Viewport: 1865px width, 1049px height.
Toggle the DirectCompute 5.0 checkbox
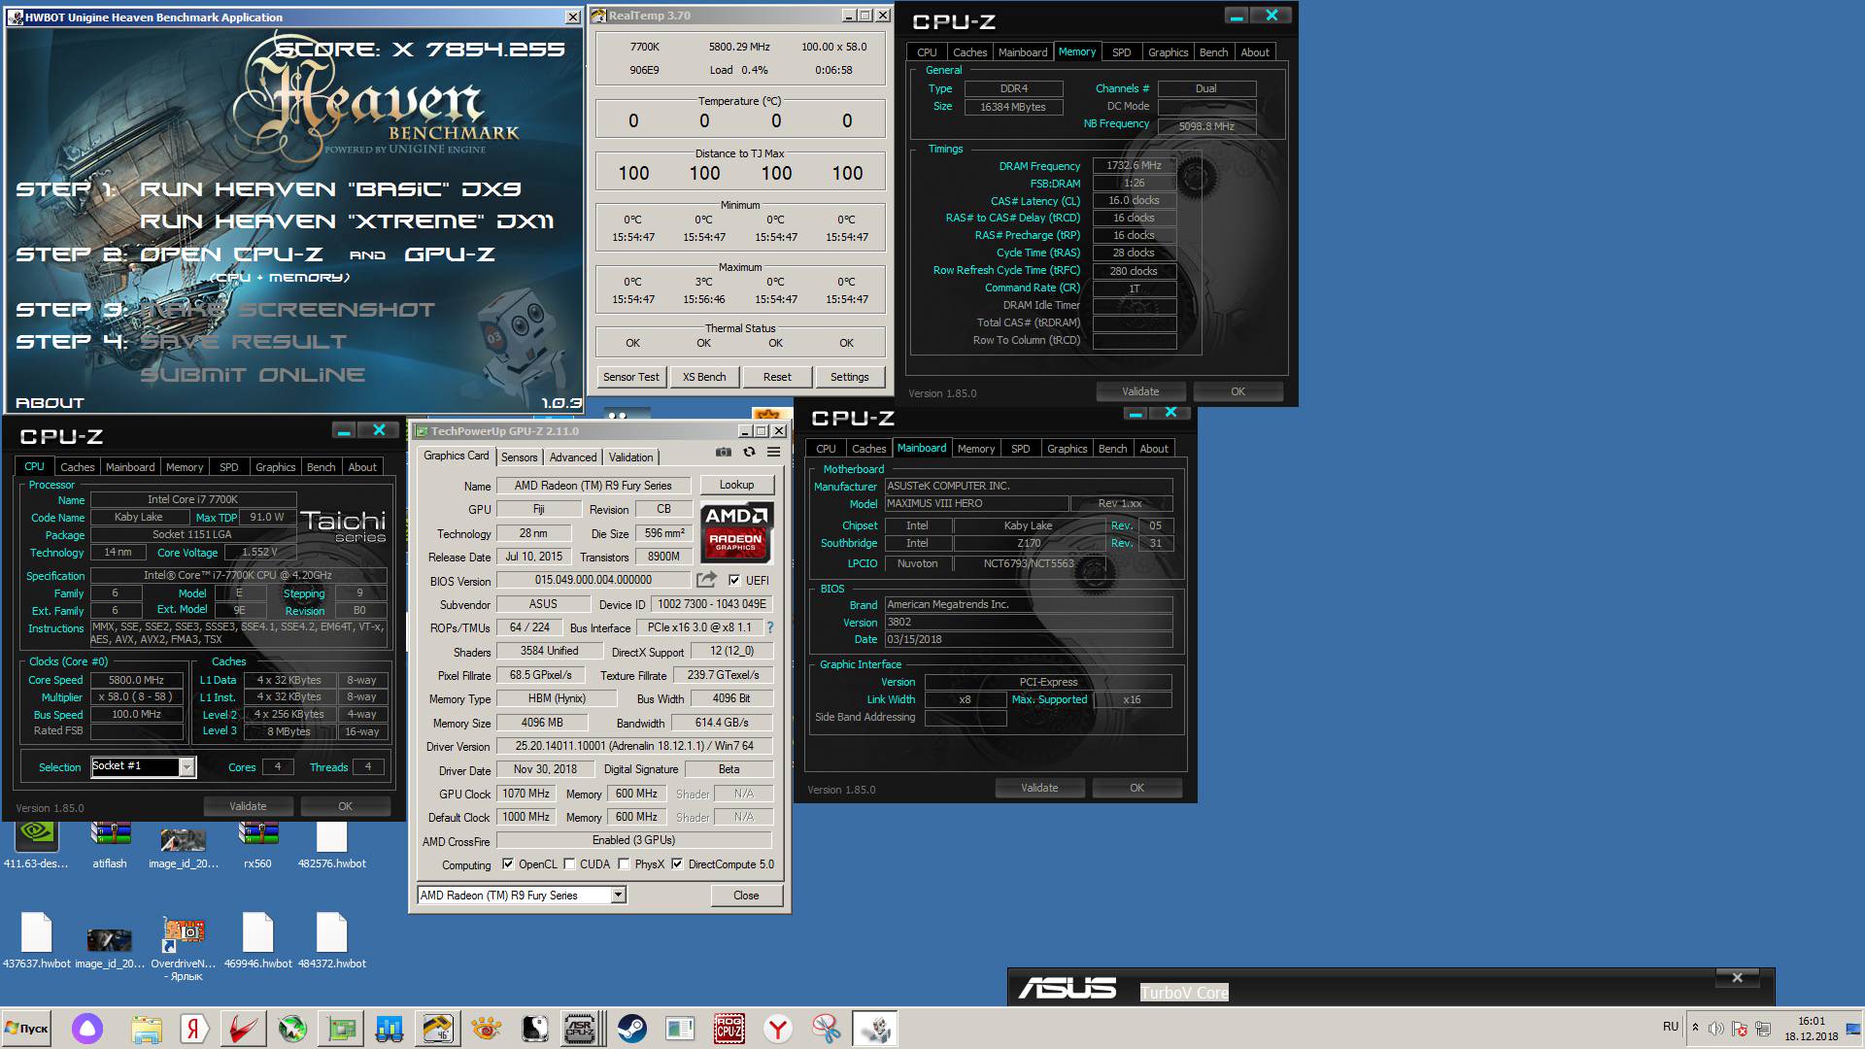[x=677, y=863]
